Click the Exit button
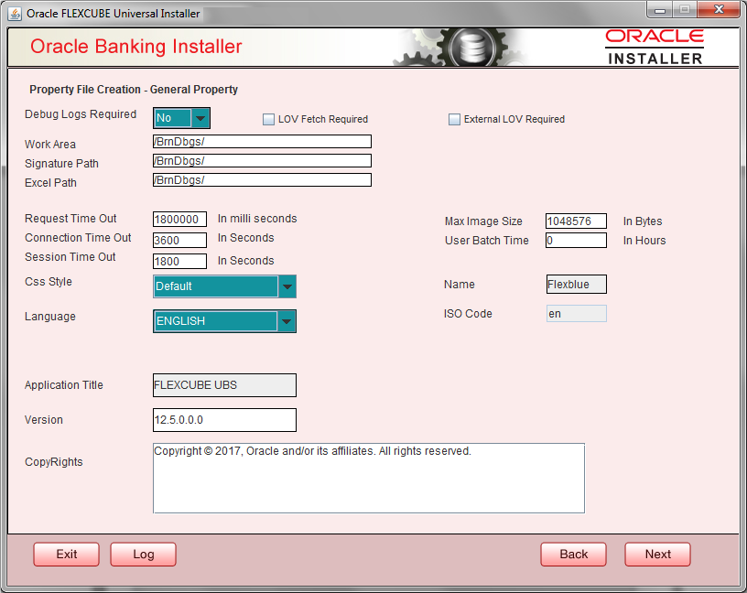Viewport: 747px width, 593px height. (66, 554)
